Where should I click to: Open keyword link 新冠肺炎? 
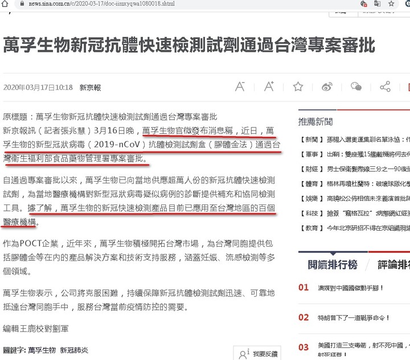coord(74,350)
